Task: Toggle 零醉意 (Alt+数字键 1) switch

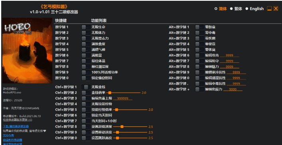Action: [199, 27]
